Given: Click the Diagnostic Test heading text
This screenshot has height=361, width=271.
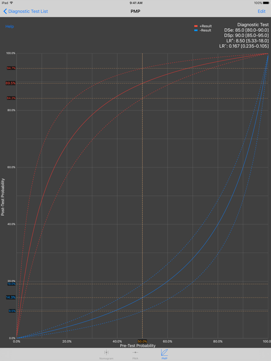Looking at the screenshot, I should click(x=253, y=24).
